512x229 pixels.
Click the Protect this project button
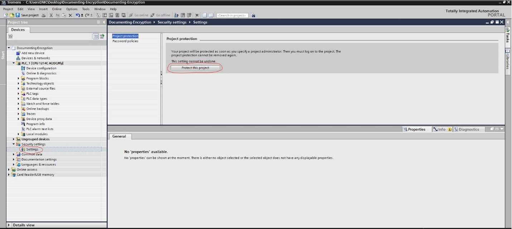(195, 68)
